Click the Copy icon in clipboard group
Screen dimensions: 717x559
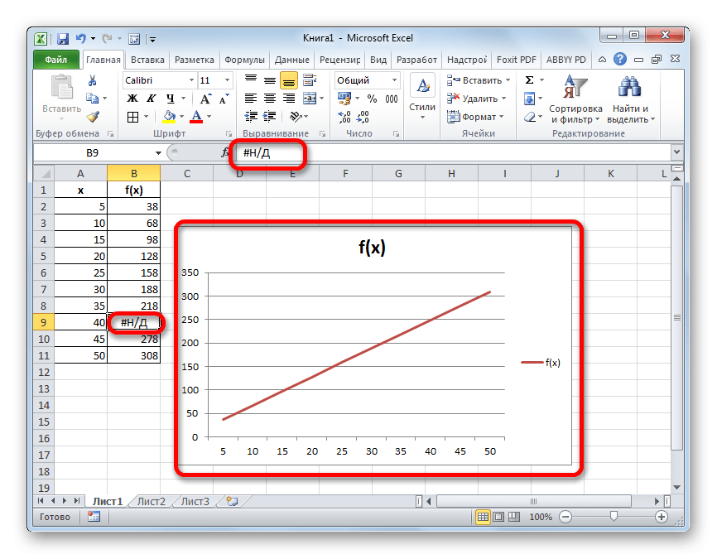93,99
